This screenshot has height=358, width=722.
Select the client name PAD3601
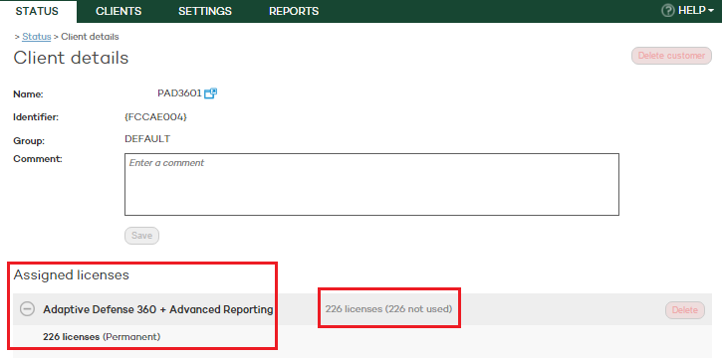(x=179, y=93)
